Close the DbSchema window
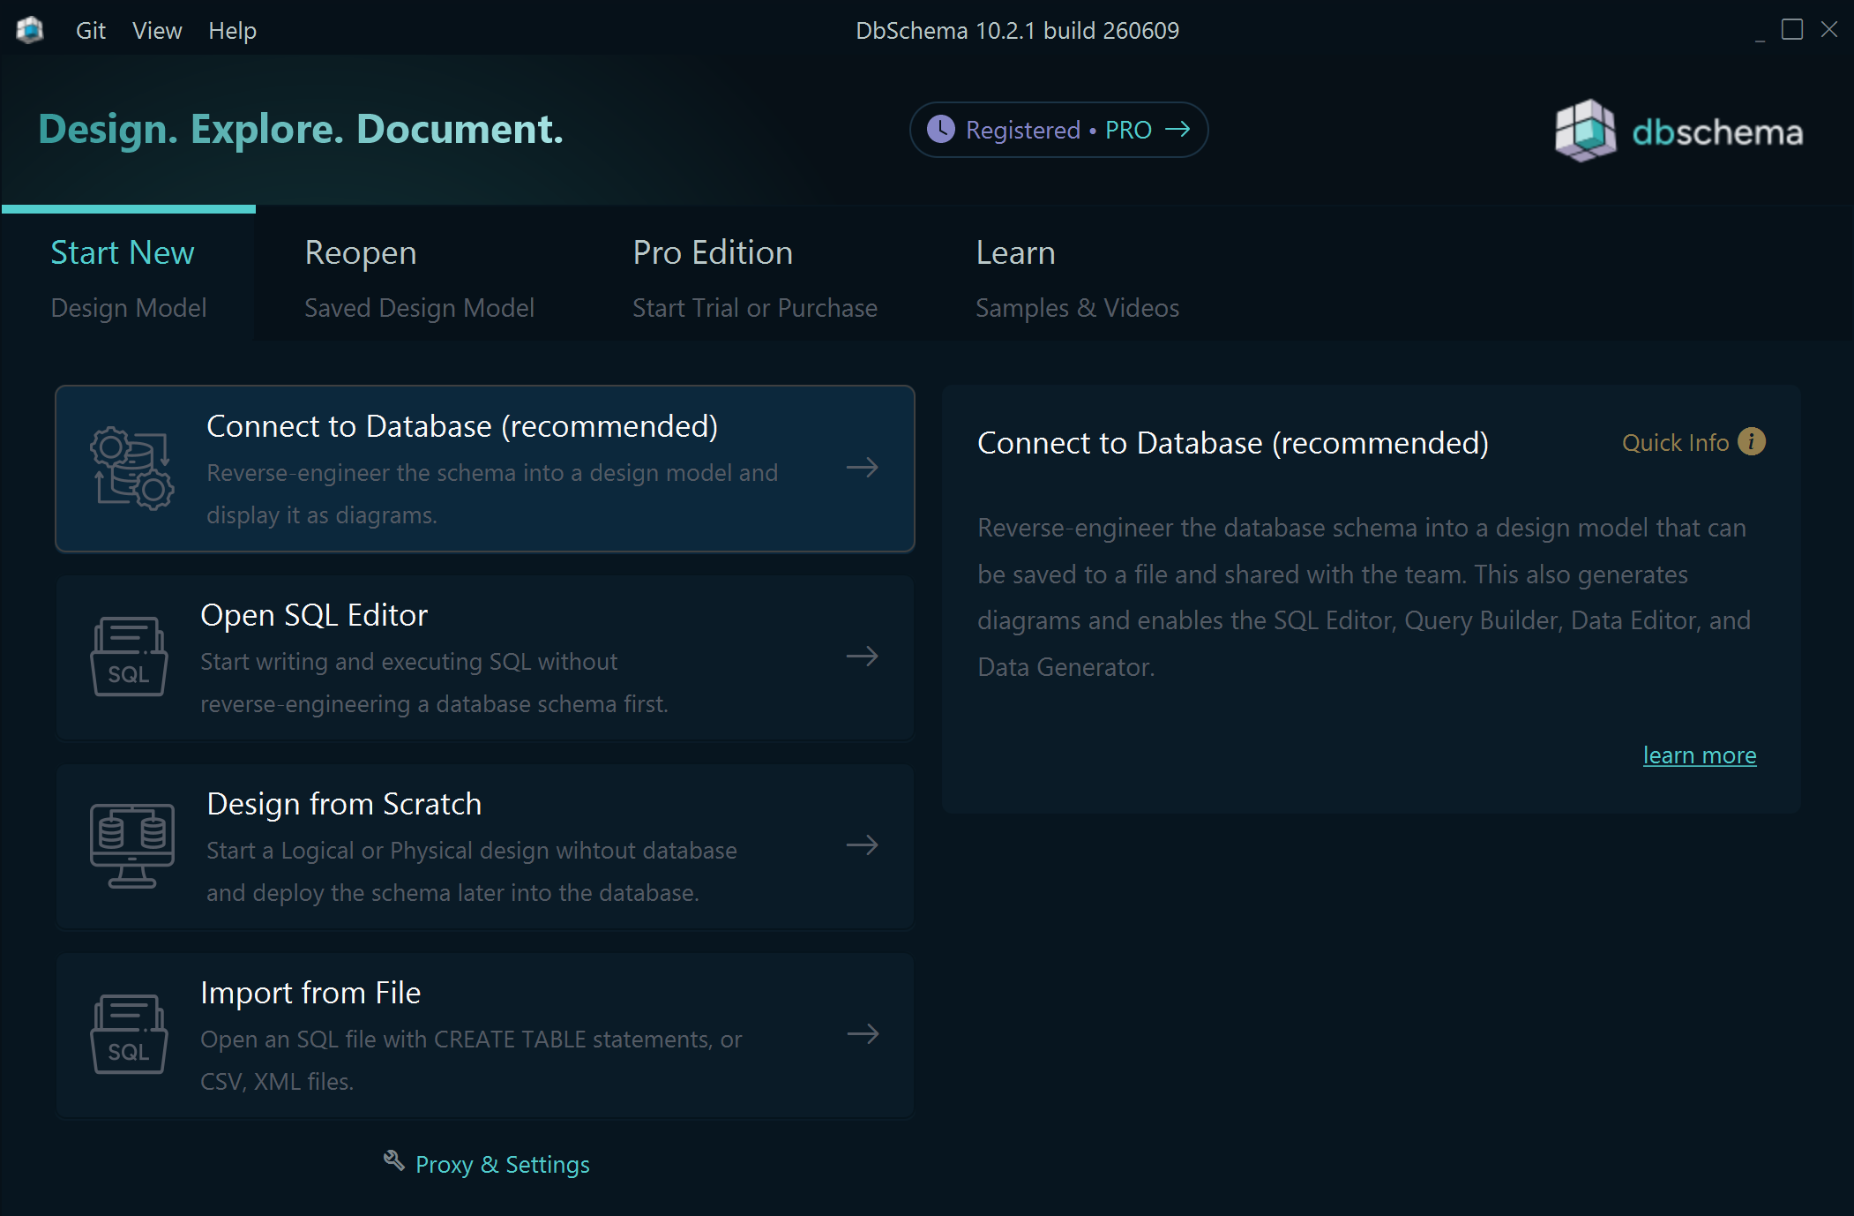This screenshot has height=1216, width=1854. pyautogui.click(x=1829, y=29)
